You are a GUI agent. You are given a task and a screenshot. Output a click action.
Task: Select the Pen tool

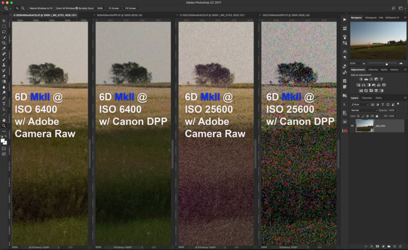click(4, 98)
